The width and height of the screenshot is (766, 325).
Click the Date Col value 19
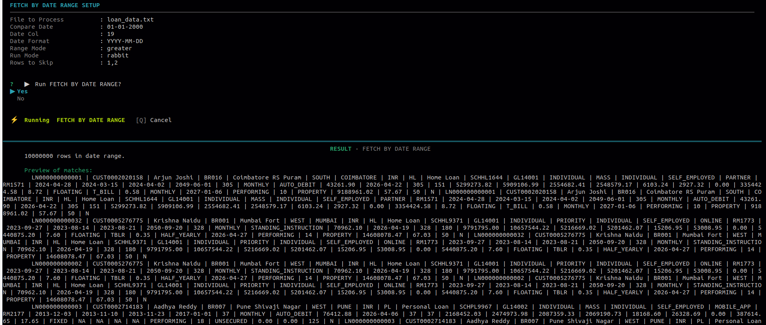[x=111, y=34]
